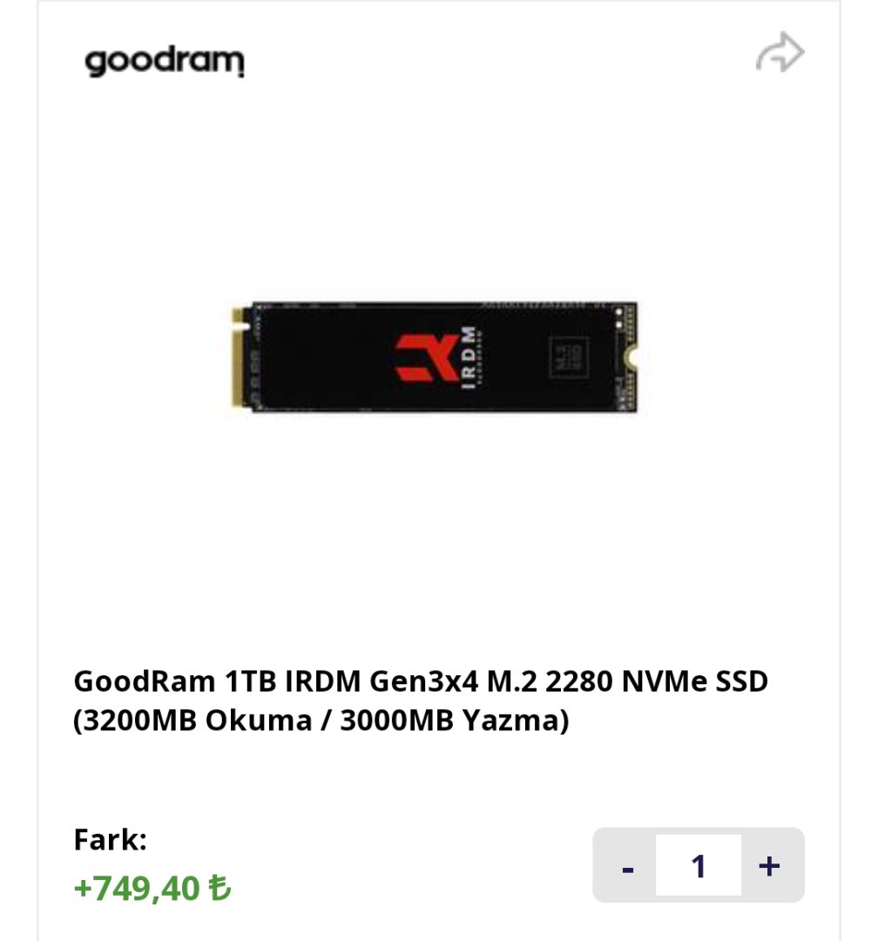
Task: Increase quantity with the plus button
Action: tap(769, 865)
